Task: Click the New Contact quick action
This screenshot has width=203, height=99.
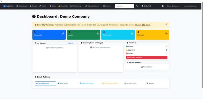Action: point(130,83)
